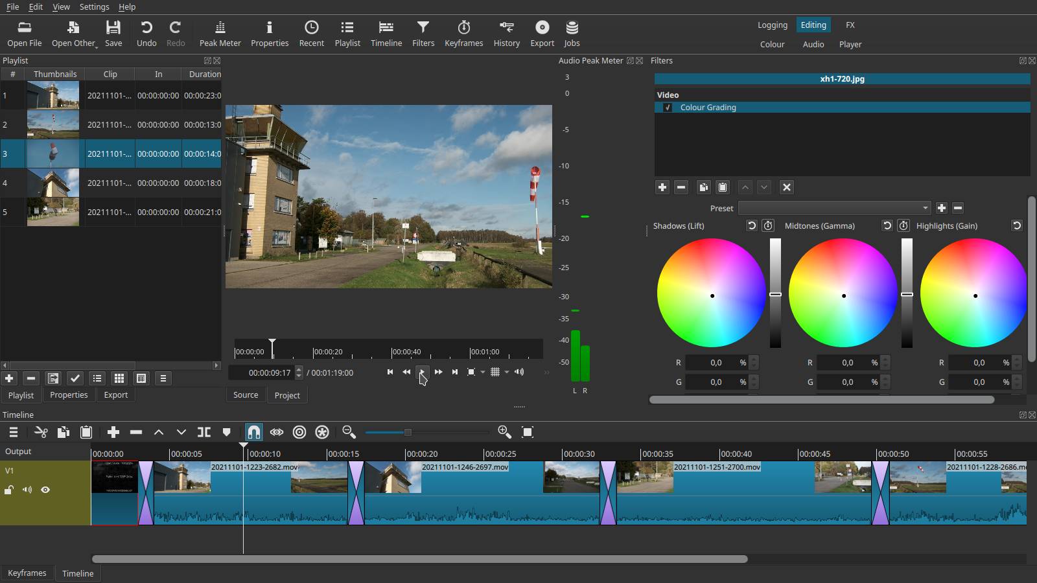Open the Preset dropdown in Filters
This screenshot has height=583, width=1037.
(835, 208)
